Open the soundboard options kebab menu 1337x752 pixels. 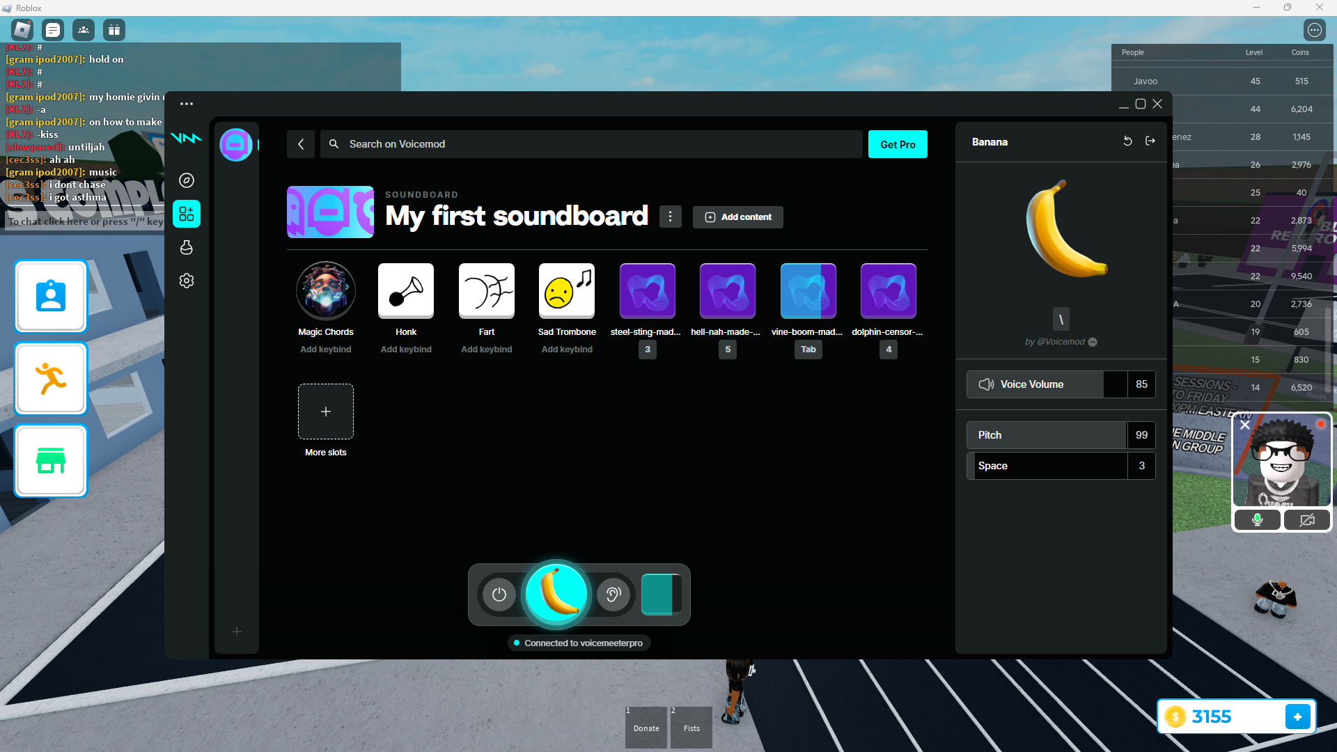(x=671, y=217)
